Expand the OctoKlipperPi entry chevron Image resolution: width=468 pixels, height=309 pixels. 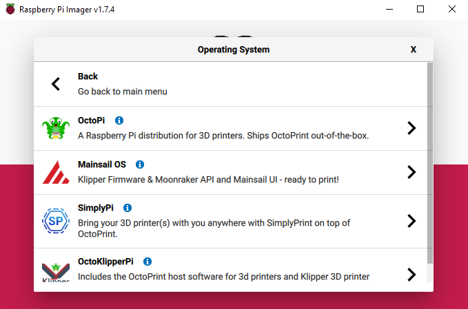[411, 274]
